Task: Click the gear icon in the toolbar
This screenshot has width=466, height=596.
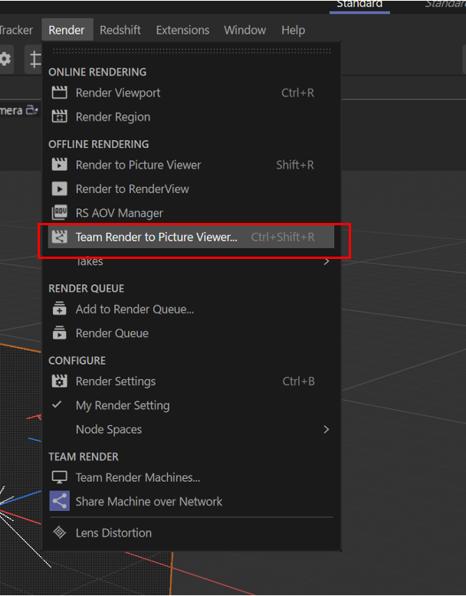Action: pos(5,59)
